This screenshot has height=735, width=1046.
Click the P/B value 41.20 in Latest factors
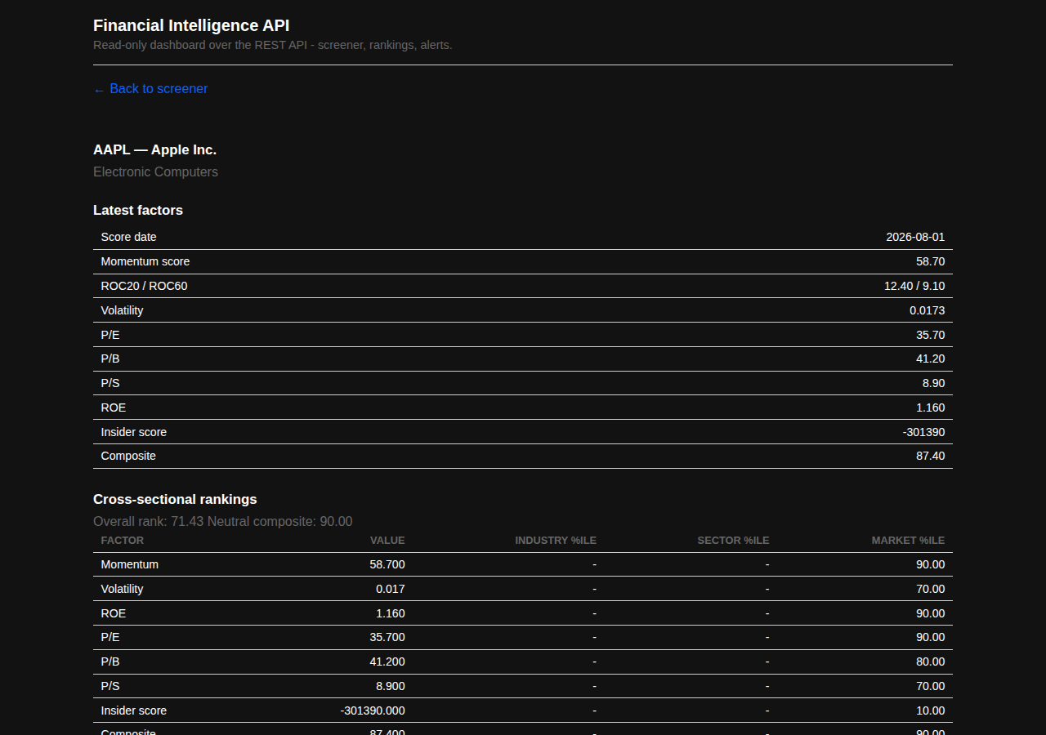coord(930,359)
